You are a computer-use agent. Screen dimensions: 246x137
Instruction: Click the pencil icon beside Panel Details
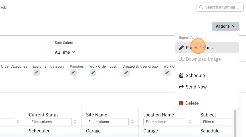pos(181,48)
